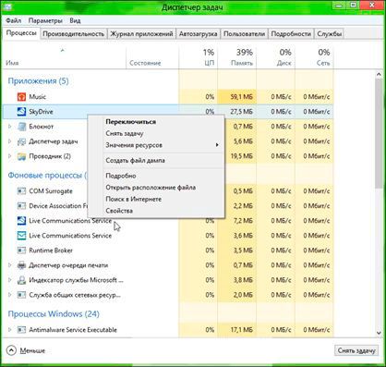Viewport: 386px width, 367px height.
Task: Open the Вид menu
Action: (75, 20)
